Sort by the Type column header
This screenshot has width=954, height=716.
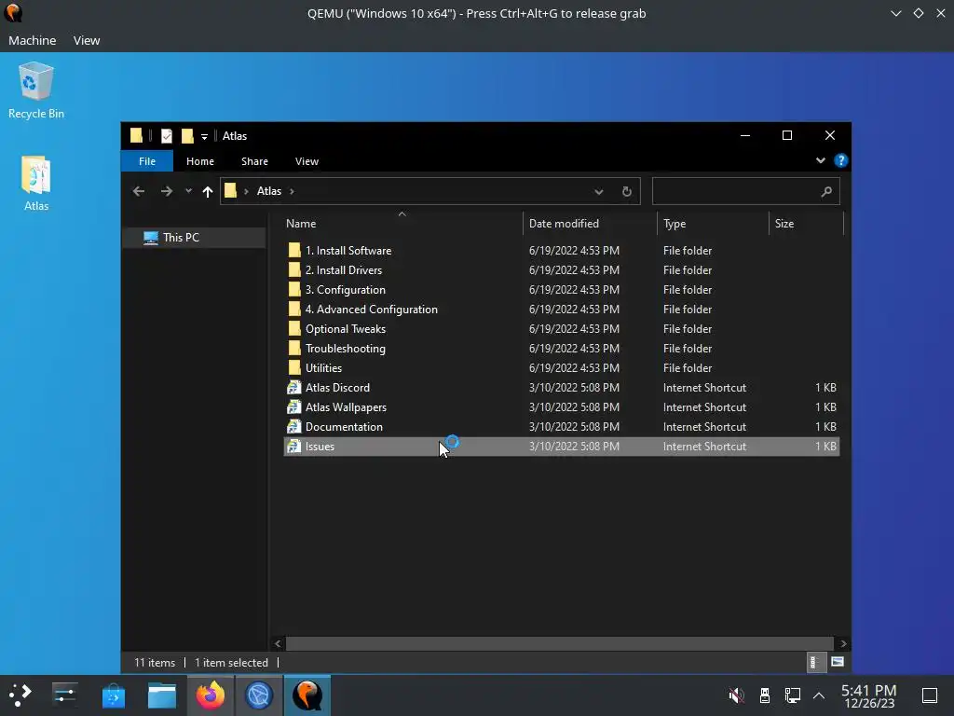713,224
